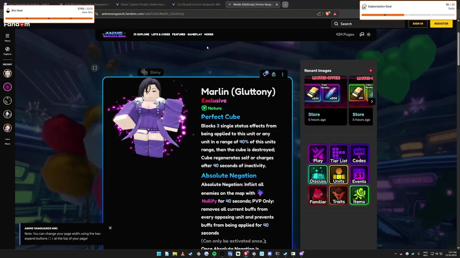Dismiss the Anime Vanguards Wiki note

[110, 228]
